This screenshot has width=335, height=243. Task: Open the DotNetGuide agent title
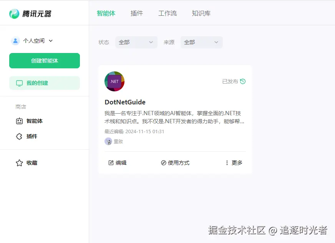(x=125, y=102)
